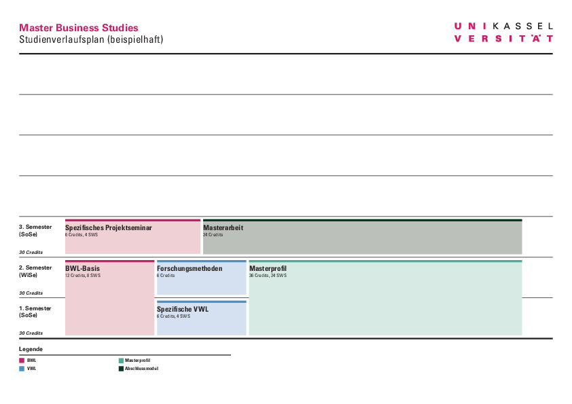Select the grey Masterarbeit module block
Image resolution: width=572 pixels, height=404 pixels.
(362, 237)
